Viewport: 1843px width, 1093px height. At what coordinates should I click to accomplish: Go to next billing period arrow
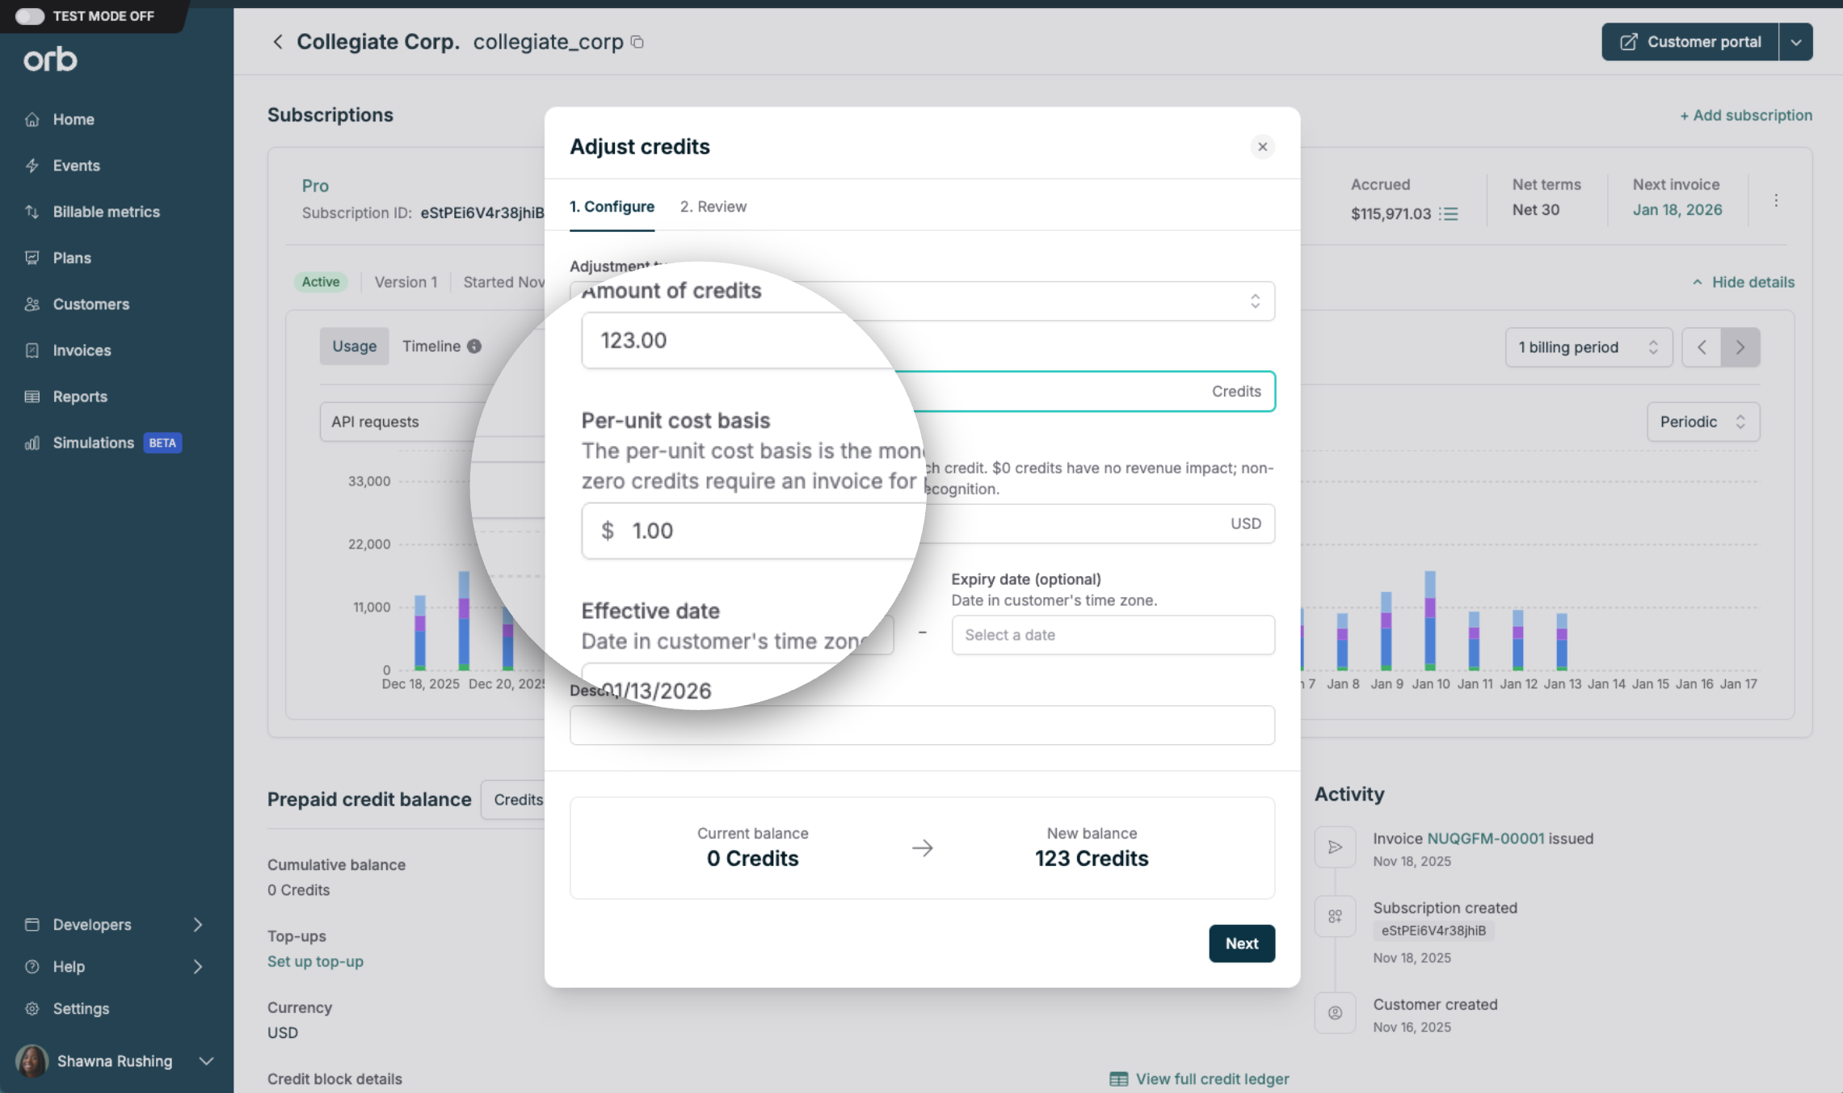1740,347
